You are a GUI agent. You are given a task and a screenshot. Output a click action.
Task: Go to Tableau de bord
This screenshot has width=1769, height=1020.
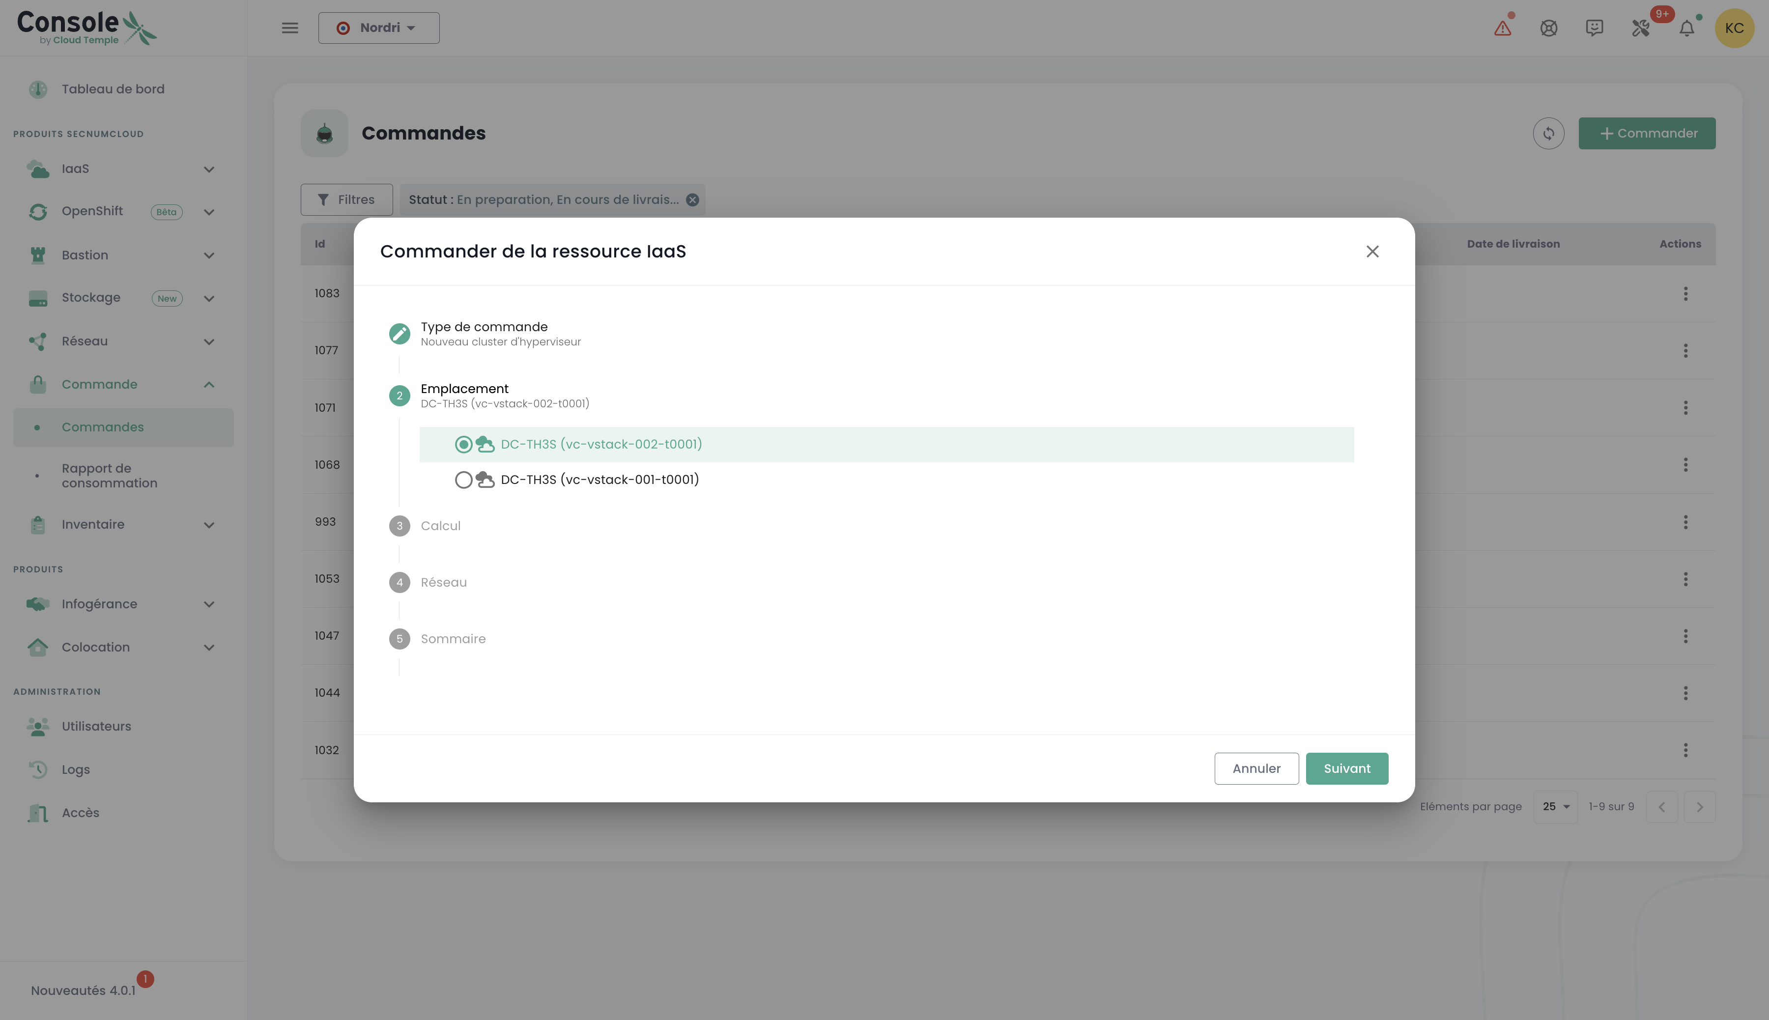pyautogui.click(x=113, y=89)
